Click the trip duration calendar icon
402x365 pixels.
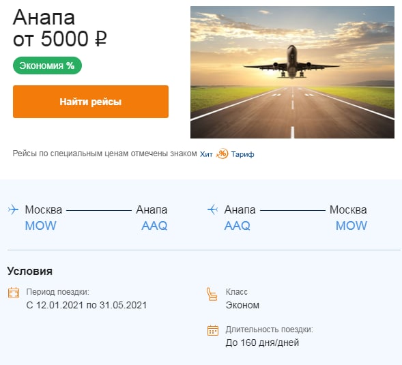[x=213, y=330]
